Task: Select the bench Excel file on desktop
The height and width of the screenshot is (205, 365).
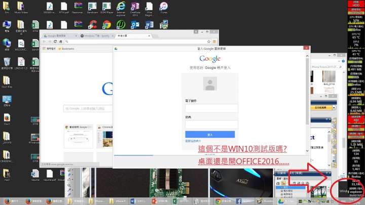Action: point(35,45)
